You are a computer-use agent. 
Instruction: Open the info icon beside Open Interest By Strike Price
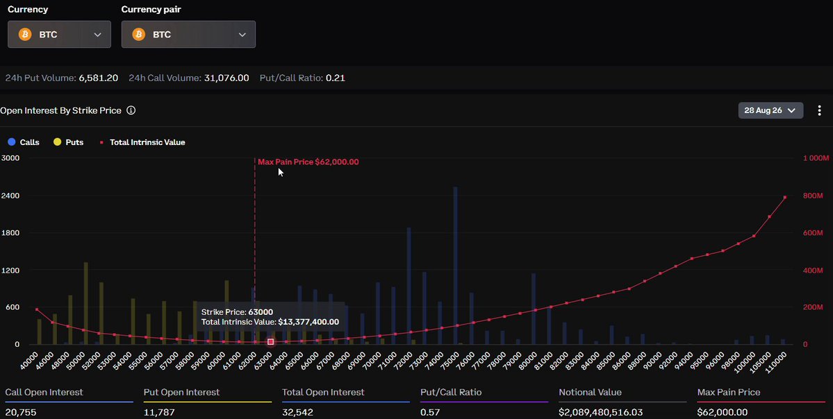pyautogui.click(x=131, y=110)
